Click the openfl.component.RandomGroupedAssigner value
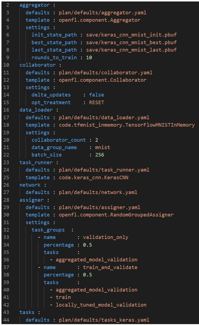Image resolution: width=199 pixels, height=325 pixels. (x=116, y=215)
